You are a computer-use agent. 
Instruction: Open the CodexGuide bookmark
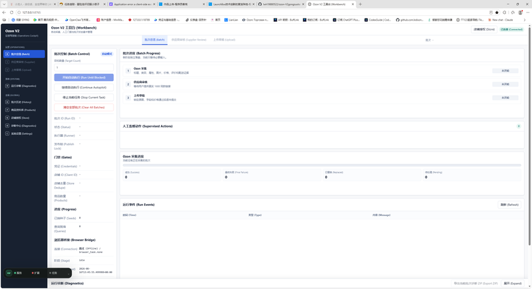click(x=378, y=20)
